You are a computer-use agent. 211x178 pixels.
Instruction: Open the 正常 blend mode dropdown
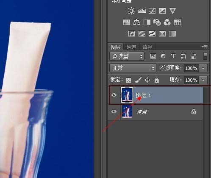[x=133, y=68]
